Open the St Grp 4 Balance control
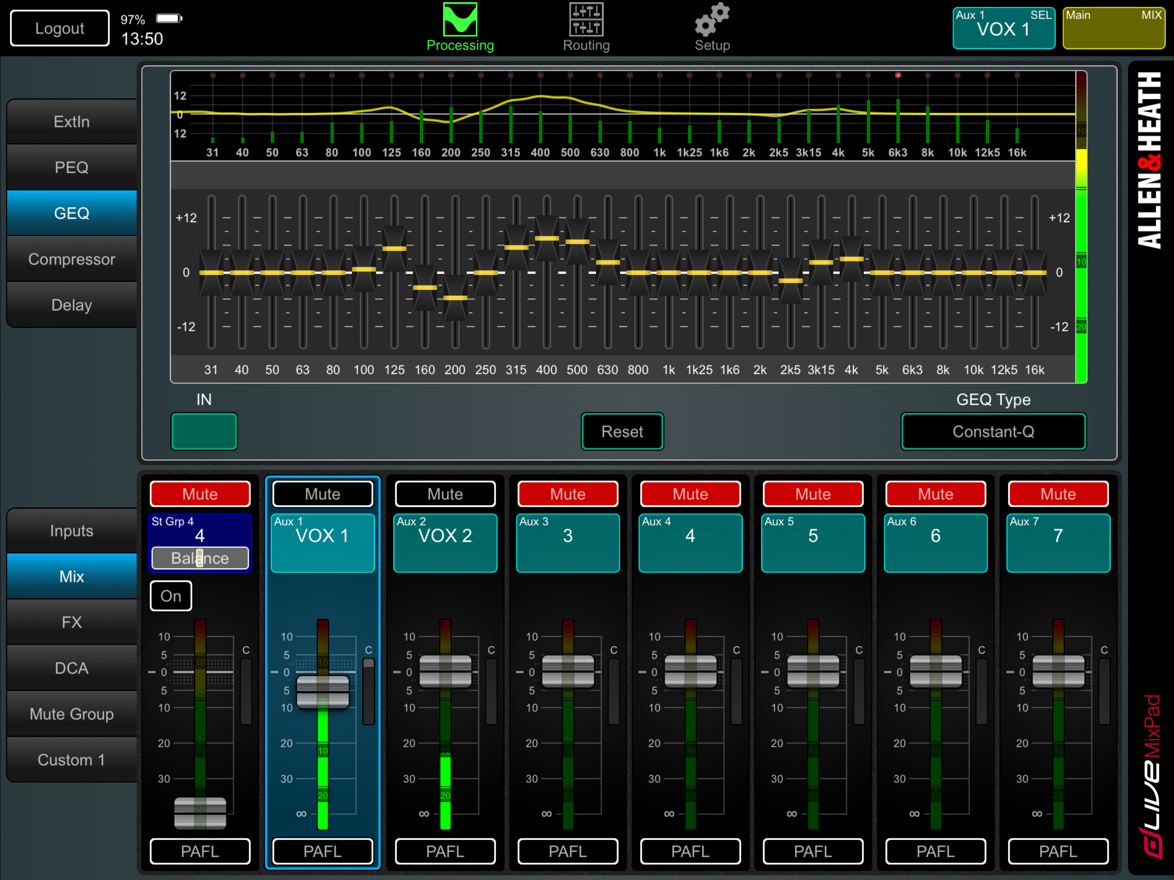This screenshot has width=1174, height=880. pyautogui.click(x=199, y=558)
